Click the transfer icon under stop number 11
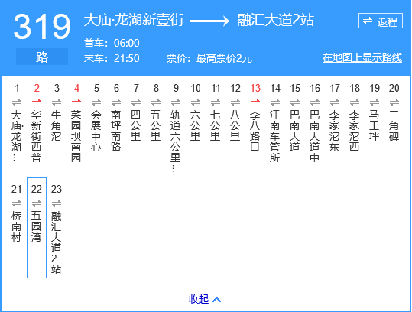The width and height of the screenshot is (412, 312). (216, 102)
